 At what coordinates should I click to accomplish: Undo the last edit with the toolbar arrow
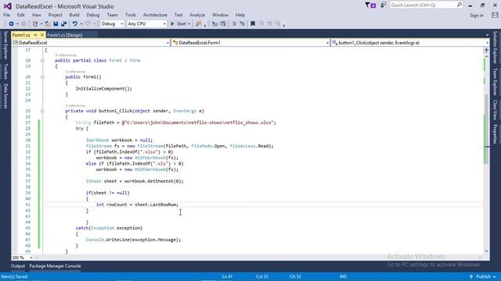(75, 24)
